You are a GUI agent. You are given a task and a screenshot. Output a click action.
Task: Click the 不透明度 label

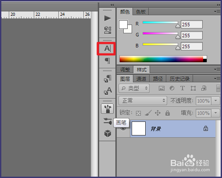click(x=182, y=100)
